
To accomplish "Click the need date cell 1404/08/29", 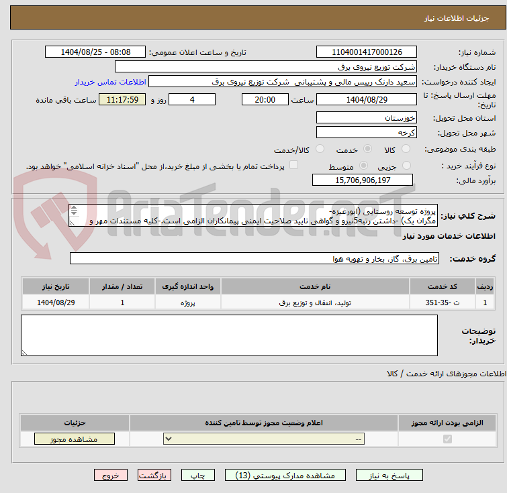I will pos(56,303).
